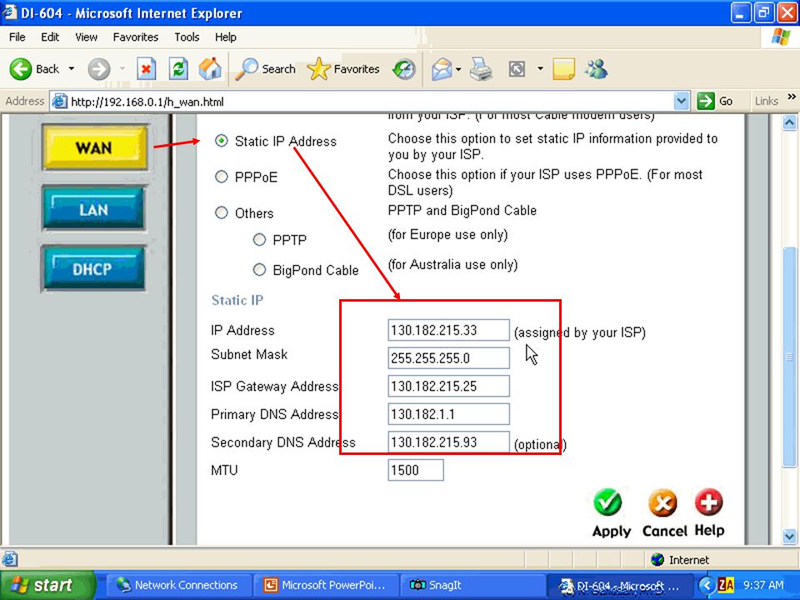This screenshot has width=800, height=600.
Task: Select the PPTP radio button
Action: [259, 239]
